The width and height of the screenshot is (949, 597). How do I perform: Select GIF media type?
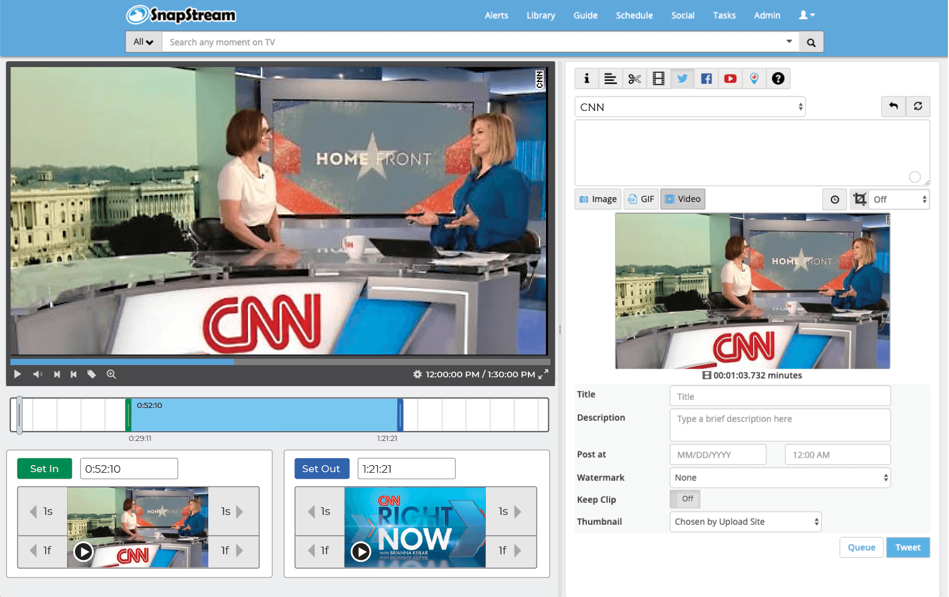[x=641, y=199]
